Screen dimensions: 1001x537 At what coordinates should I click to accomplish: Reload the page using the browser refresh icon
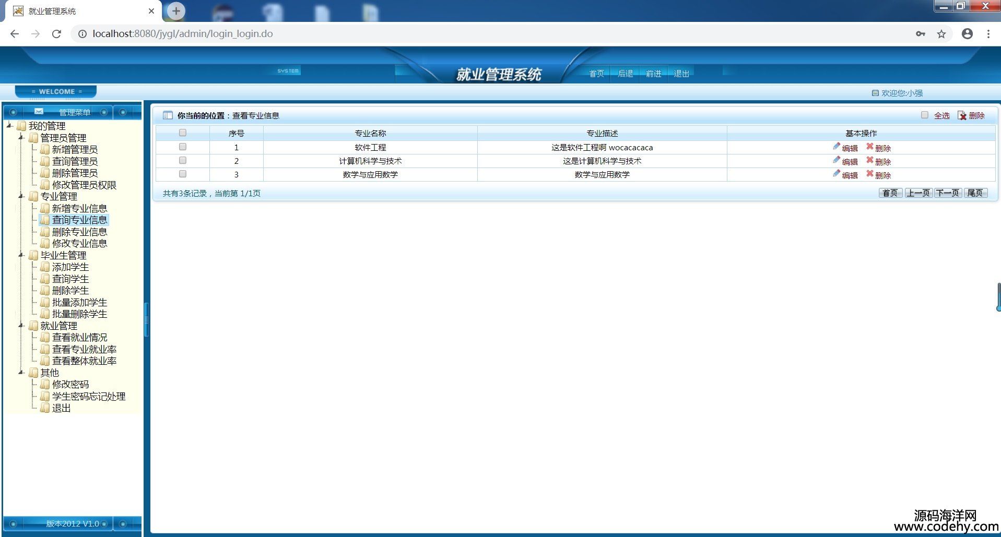(x=56, y=34)
